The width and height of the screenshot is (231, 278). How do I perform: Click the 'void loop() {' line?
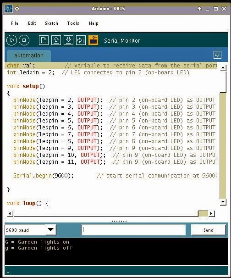(x=27, y=203)
